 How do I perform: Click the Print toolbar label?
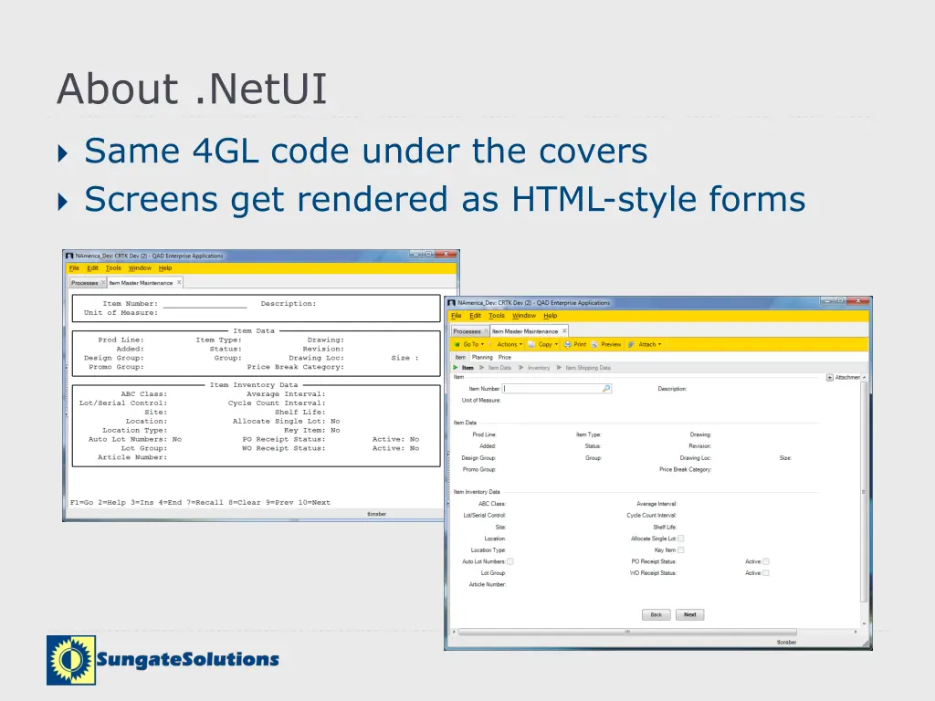[x=580, y=344]
